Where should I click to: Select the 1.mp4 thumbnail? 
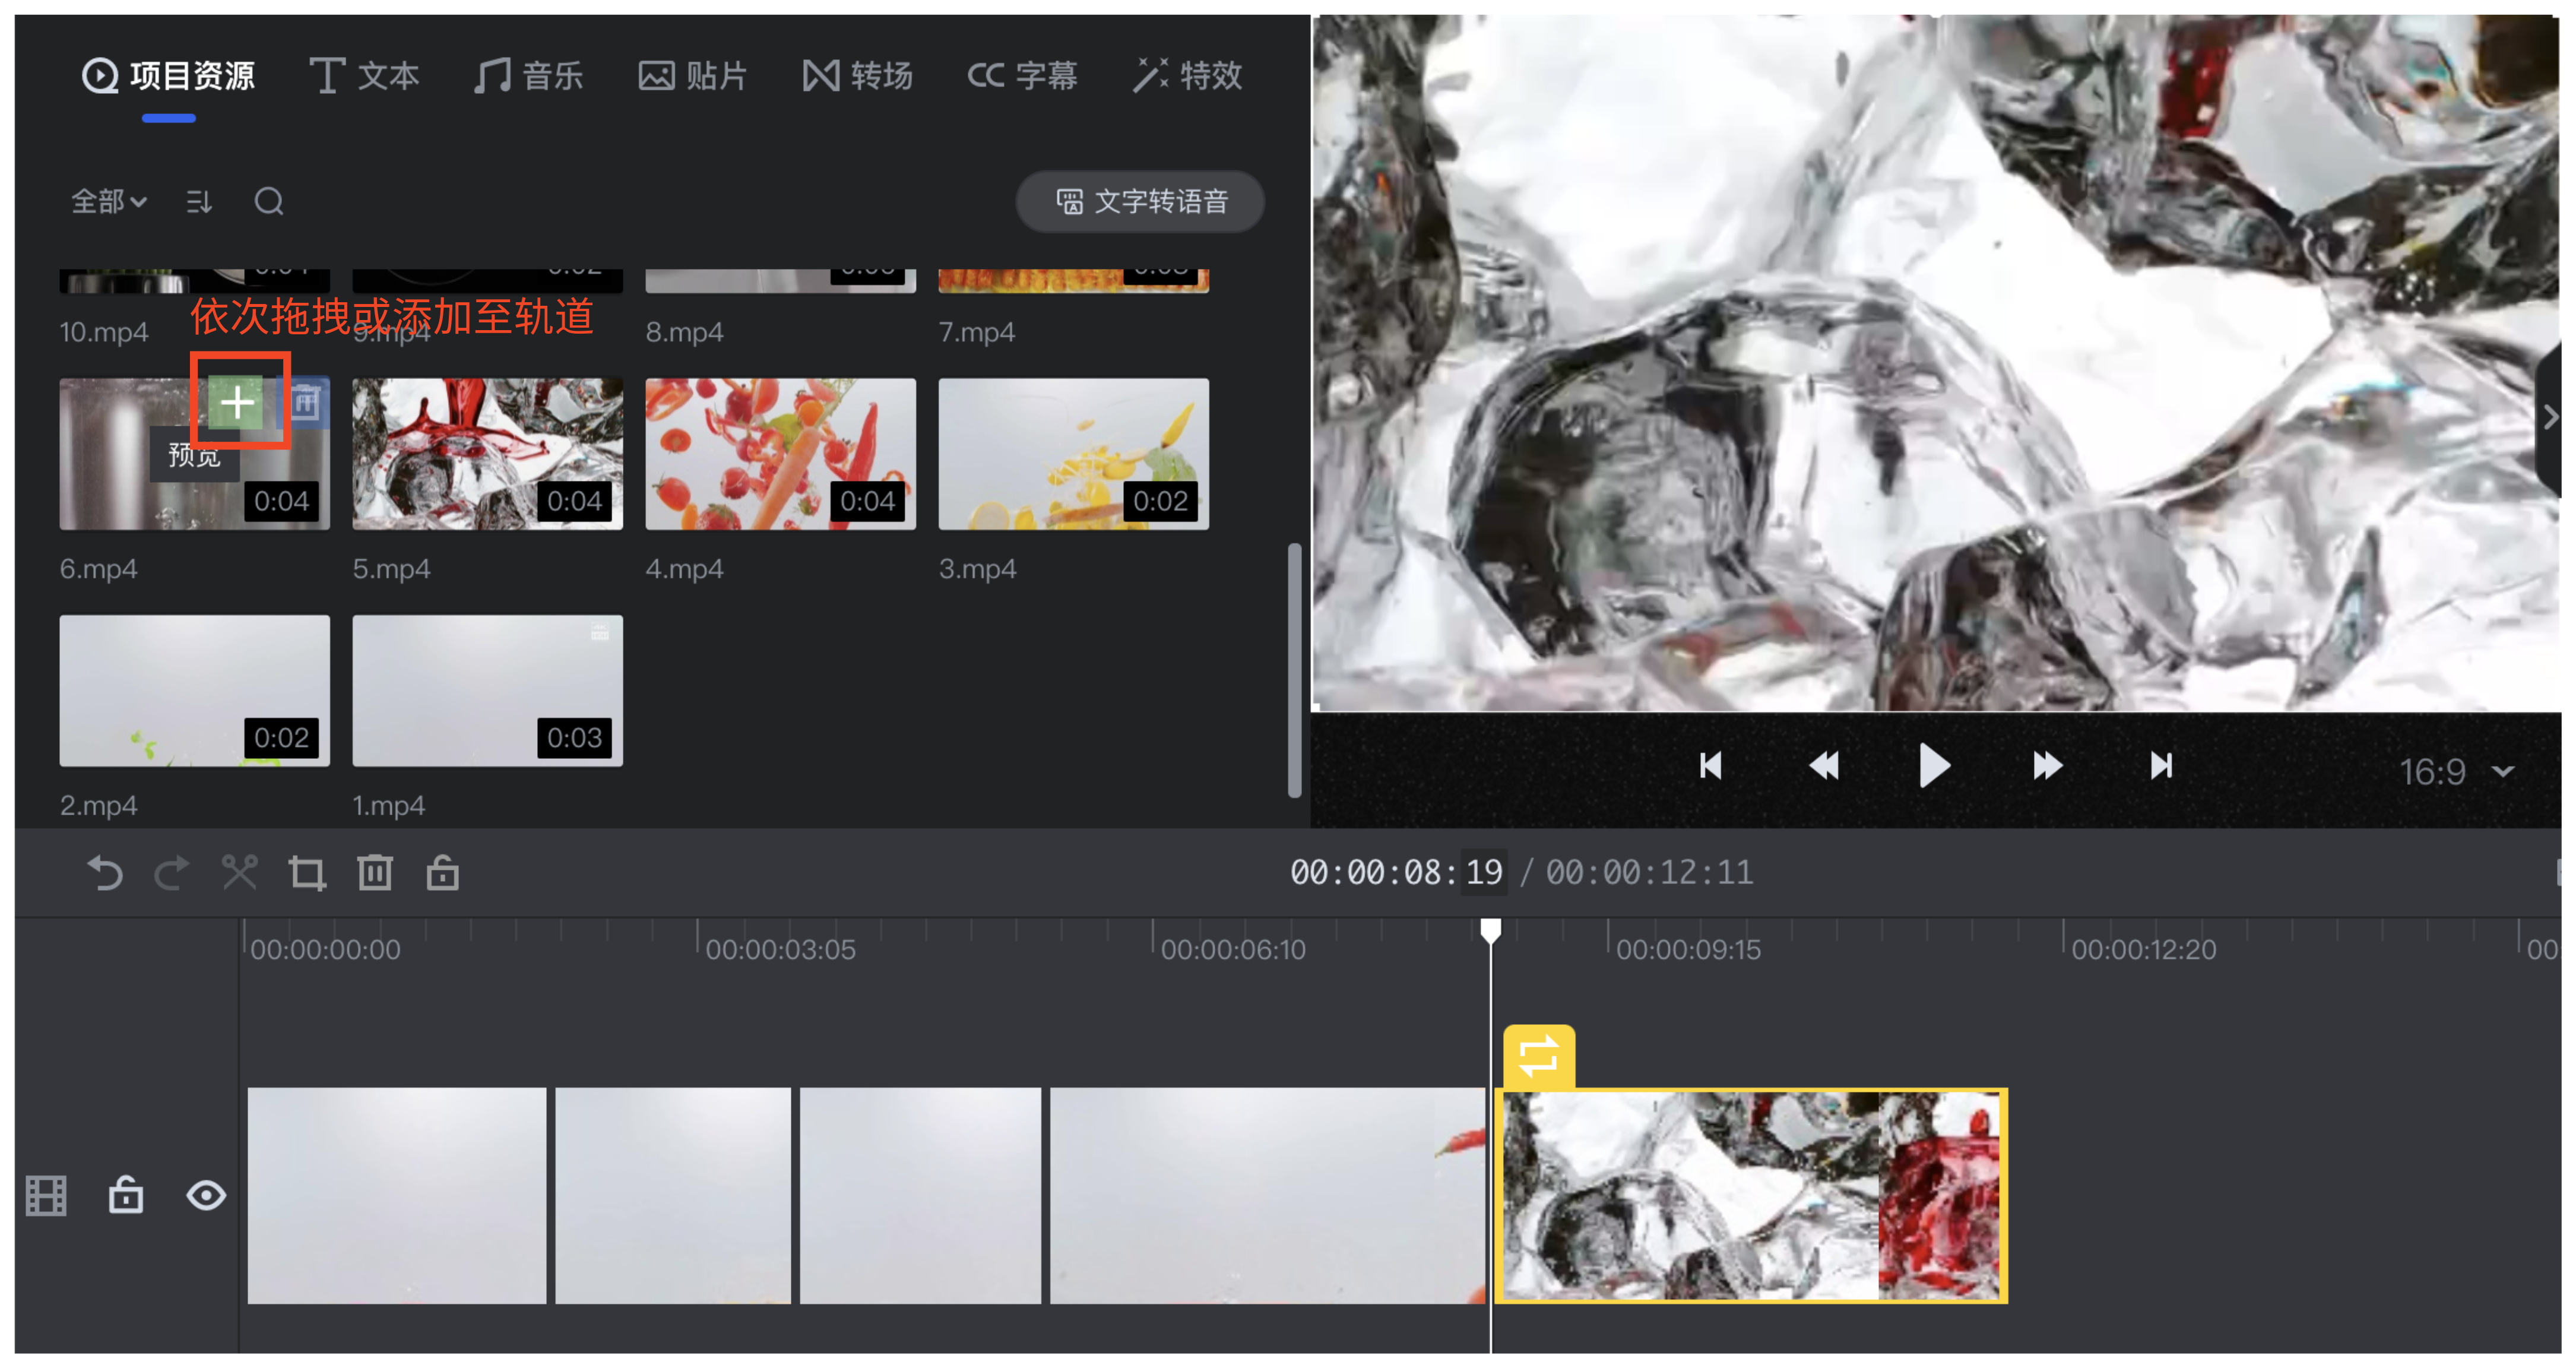pyautogui.click(x=487, y=690)
